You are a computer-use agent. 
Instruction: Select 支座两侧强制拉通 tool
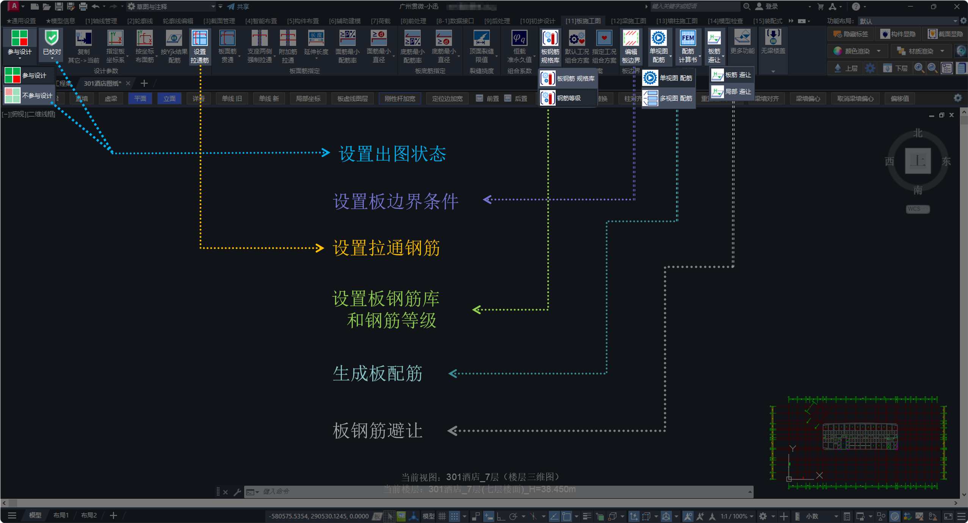[260, 46]
